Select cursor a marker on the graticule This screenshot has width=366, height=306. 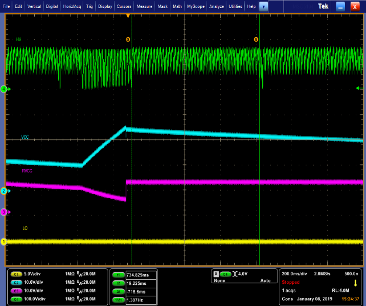pyautogui.click(x=255, y=39)
